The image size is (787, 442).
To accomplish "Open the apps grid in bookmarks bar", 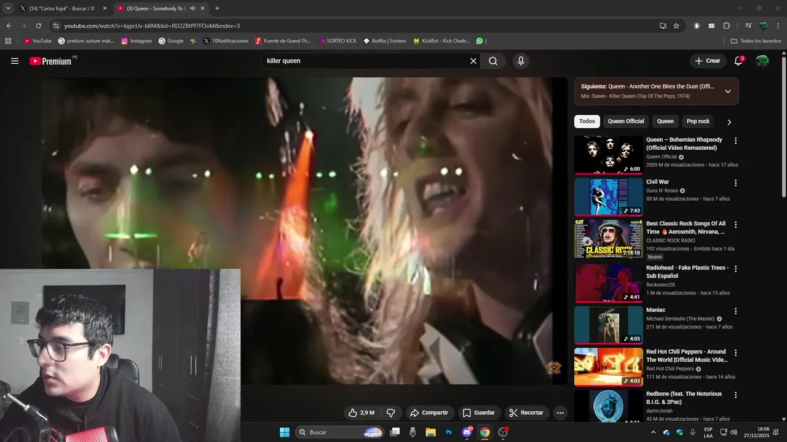I will point(8,41).
